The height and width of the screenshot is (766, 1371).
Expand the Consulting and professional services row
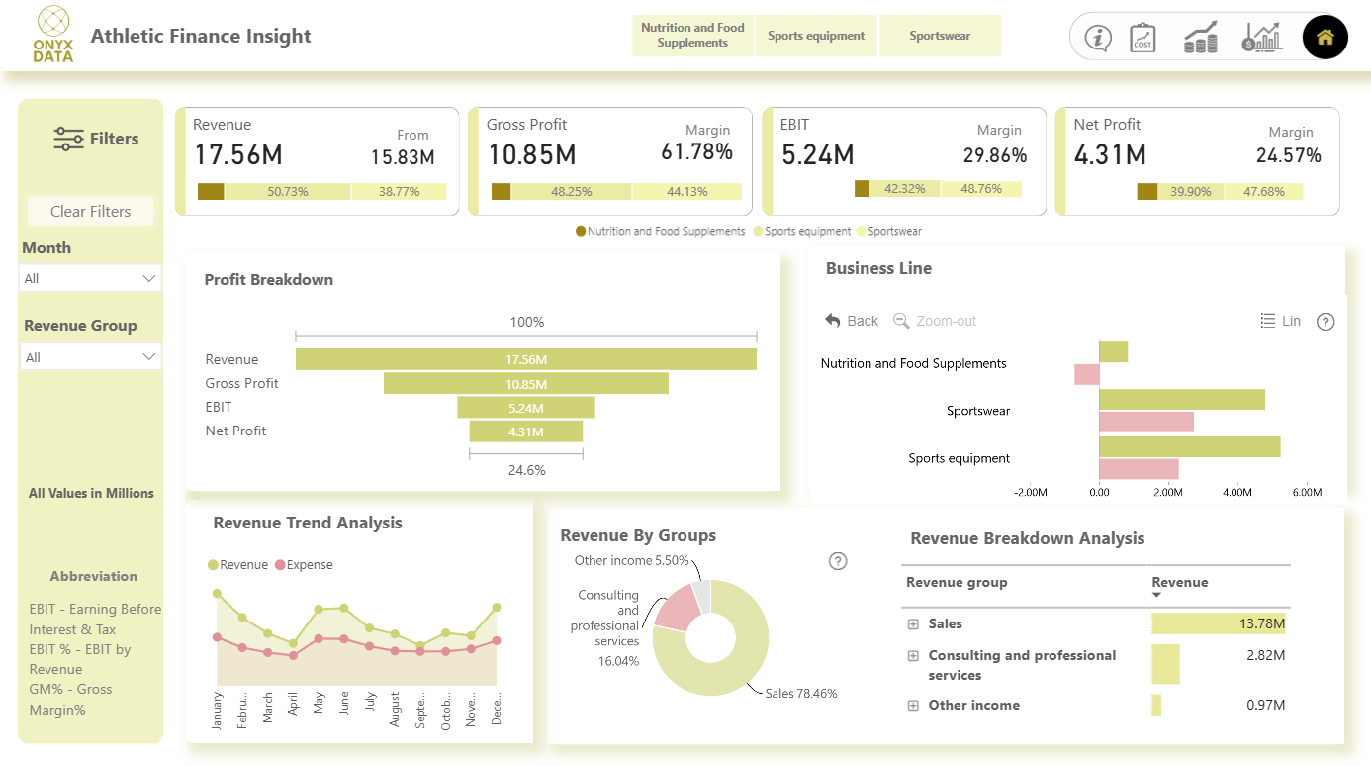click(913, 656)
